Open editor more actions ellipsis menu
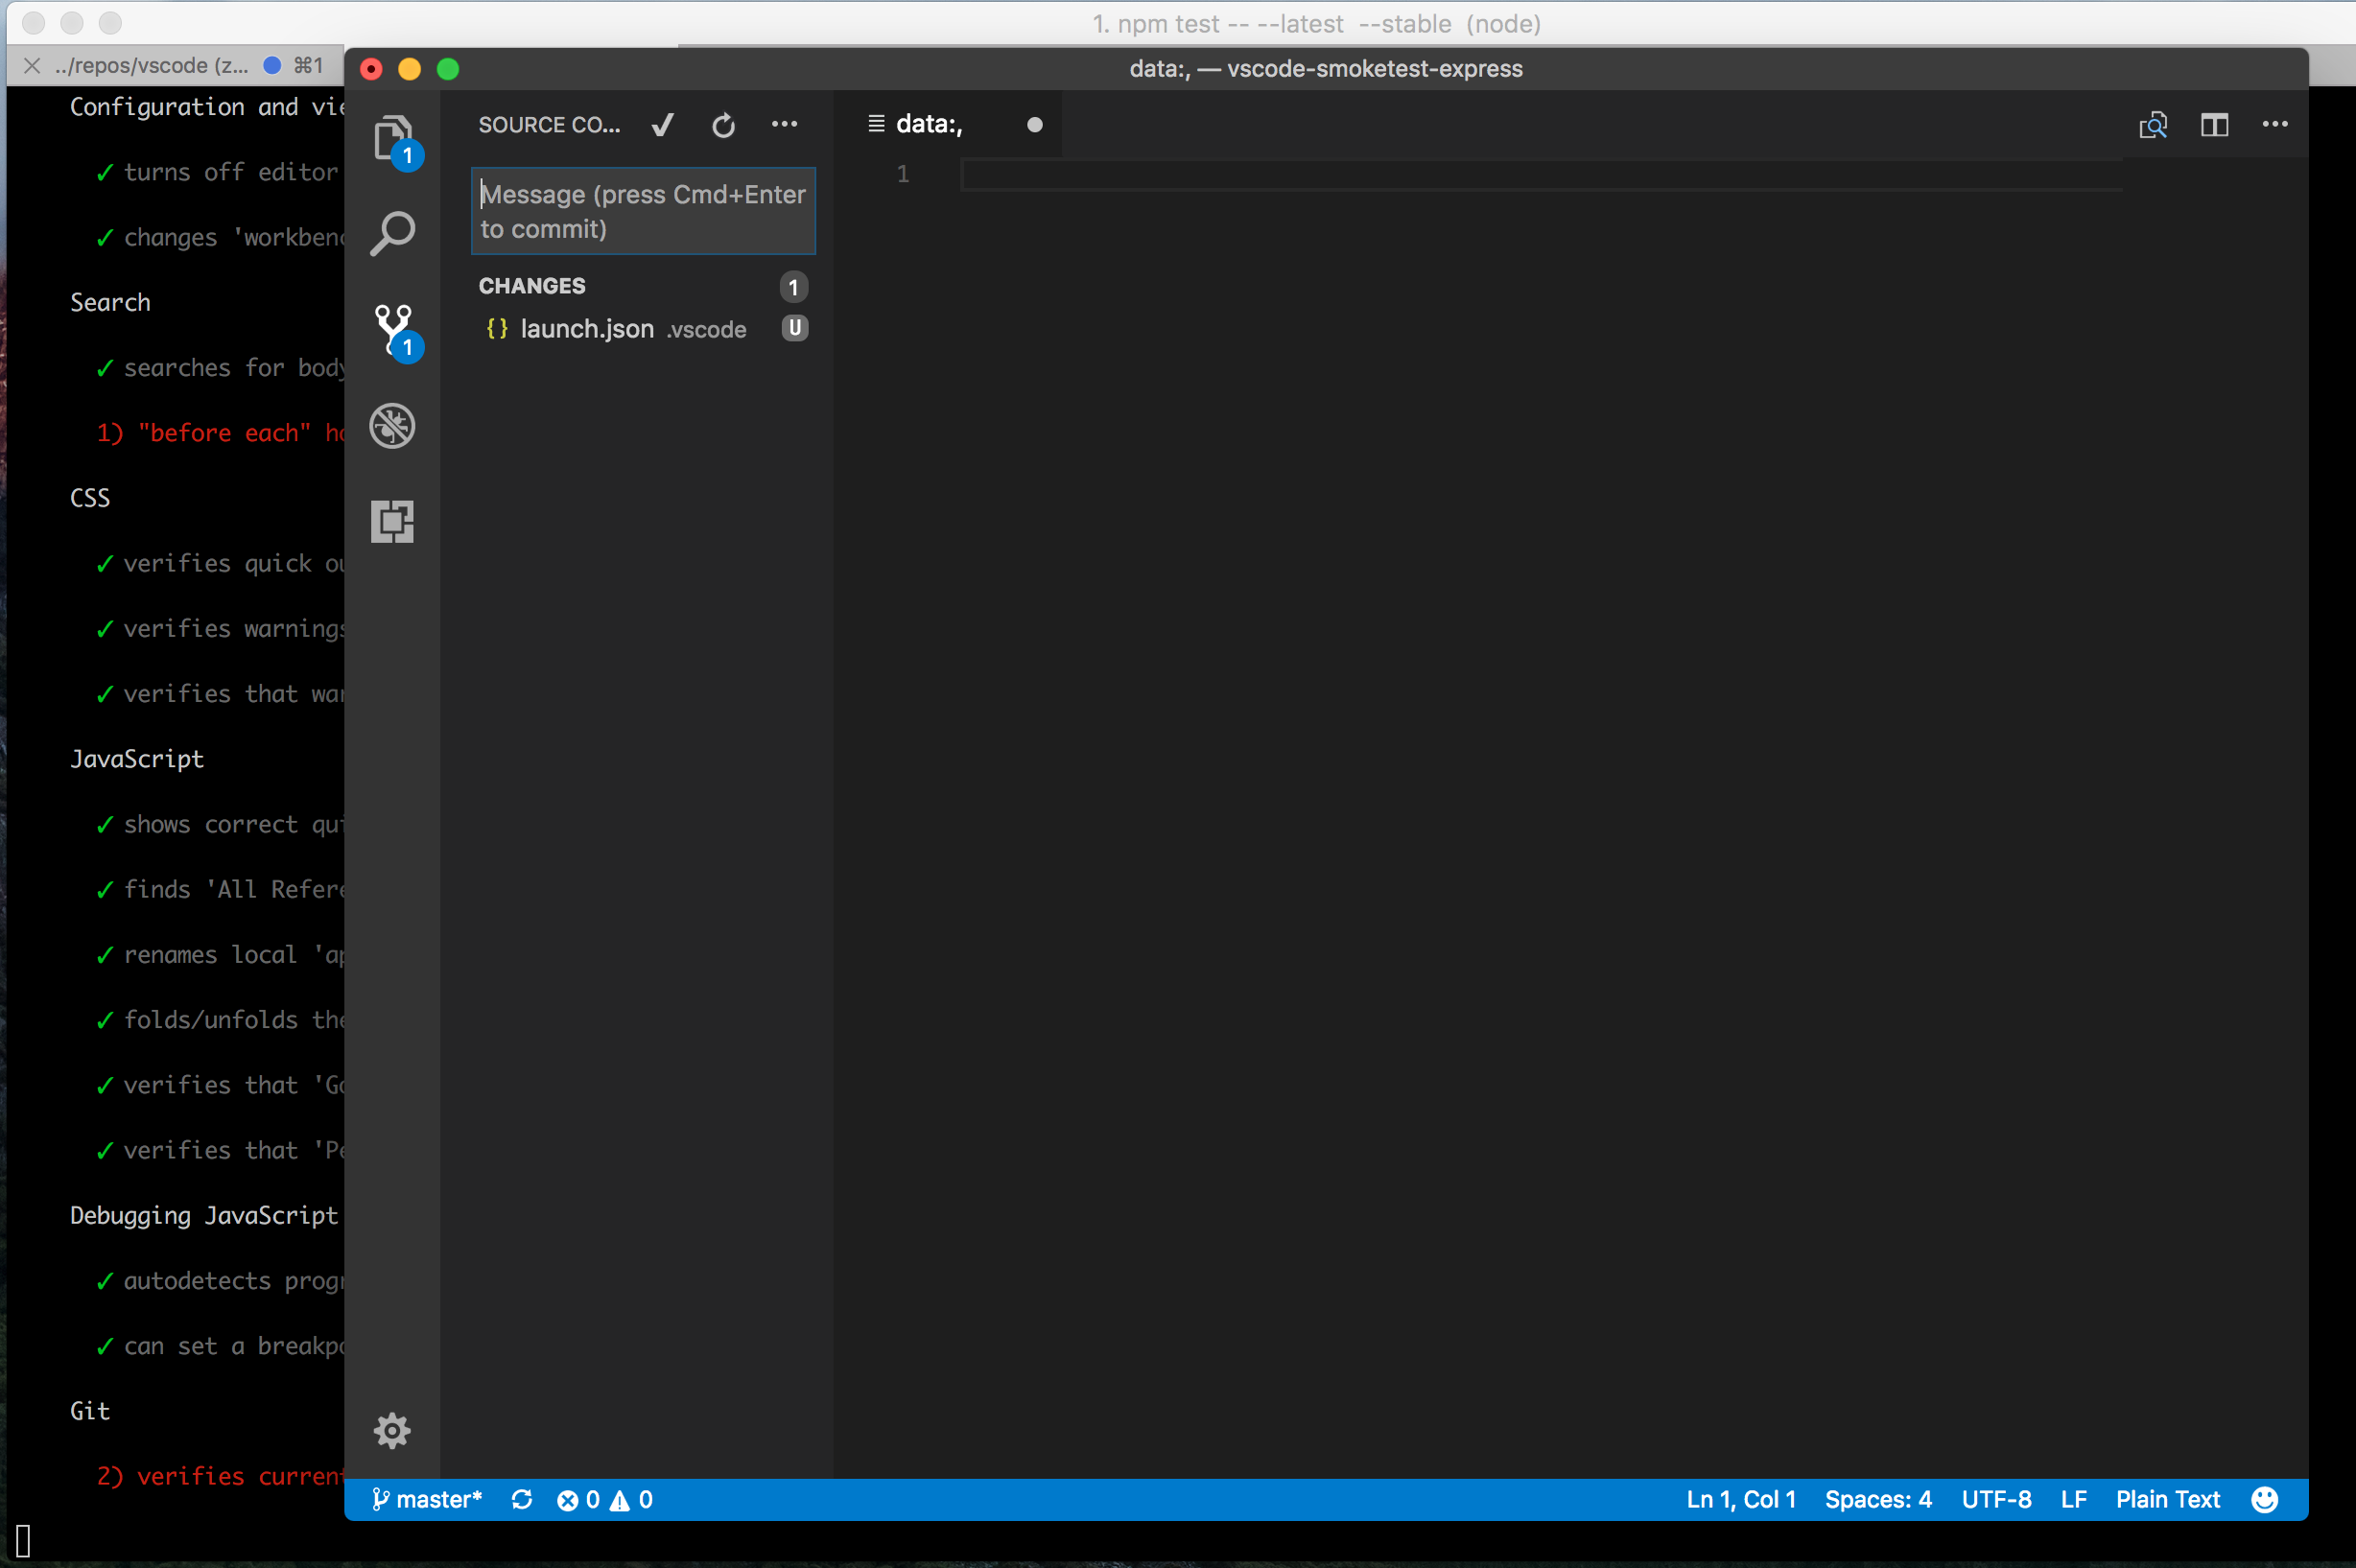 [2275, 124]
